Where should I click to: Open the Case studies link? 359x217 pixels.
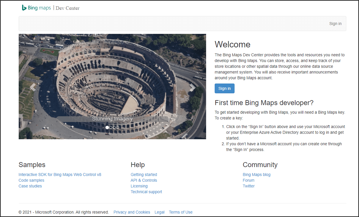(30, 186)
